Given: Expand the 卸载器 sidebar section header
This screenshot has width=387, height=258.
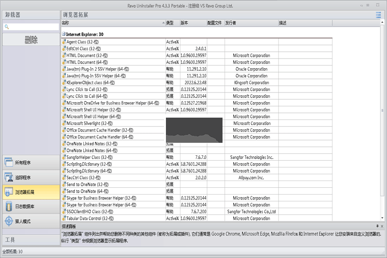Looking at the screenshot, I should [31, 15].
